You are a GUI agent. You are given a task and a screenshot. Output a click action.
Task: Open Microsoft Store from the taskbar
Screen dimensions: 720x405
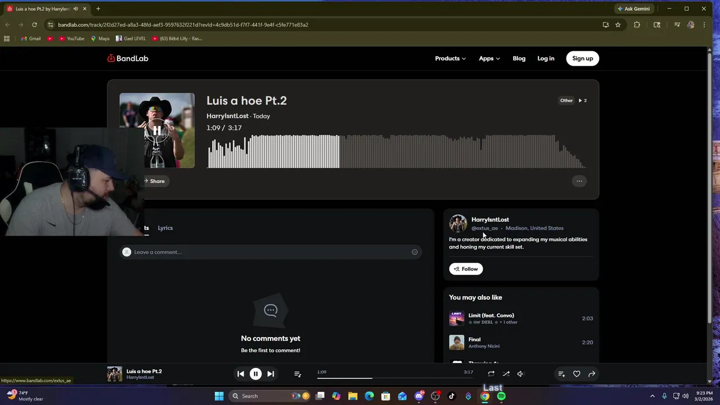pos(385,396)
